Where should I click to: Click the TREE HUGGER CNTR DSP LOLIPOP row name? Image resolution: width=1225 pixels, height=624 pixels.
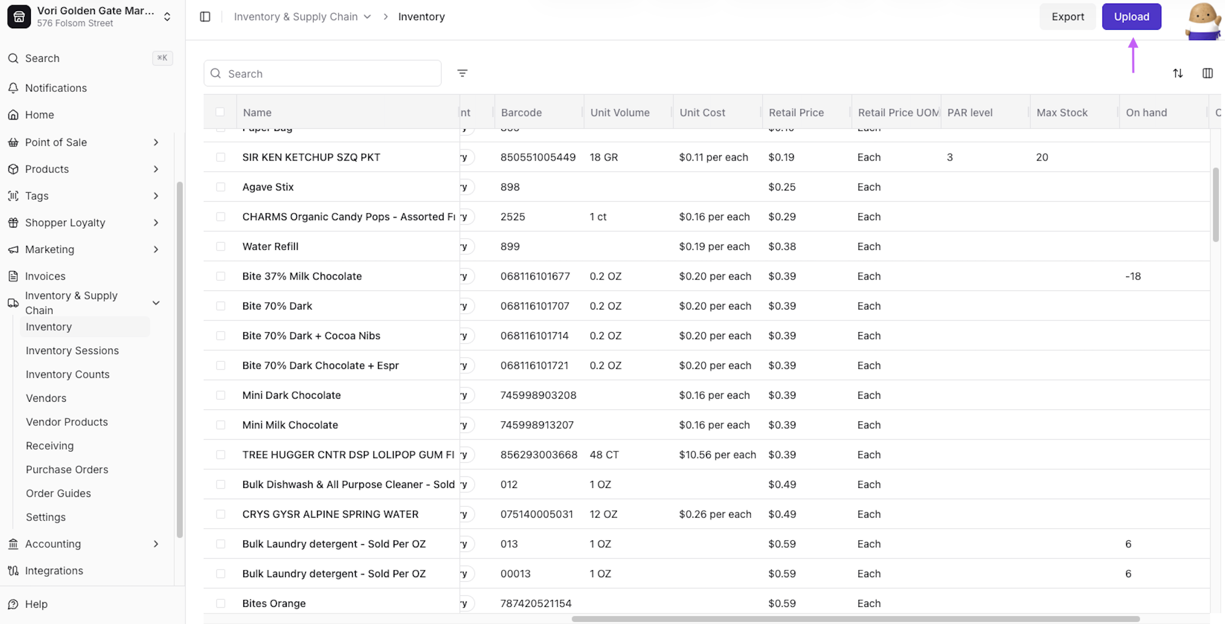point(348,454)
